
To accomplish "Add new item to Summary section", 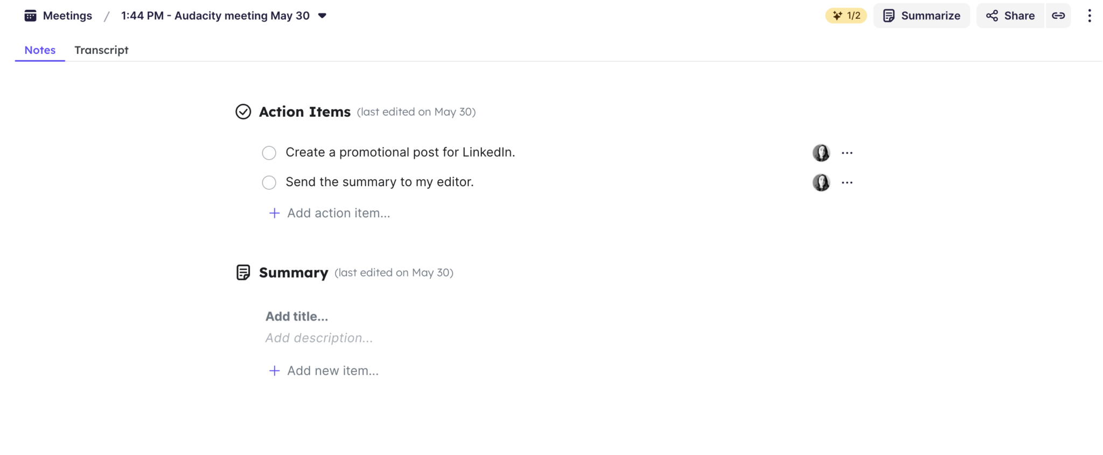I will 332,371.
